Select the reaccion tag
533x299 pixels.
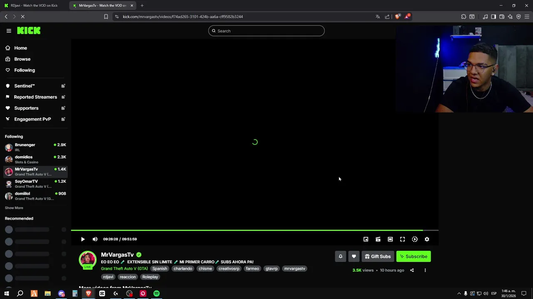pyautogui.click(x=128, y=277)
